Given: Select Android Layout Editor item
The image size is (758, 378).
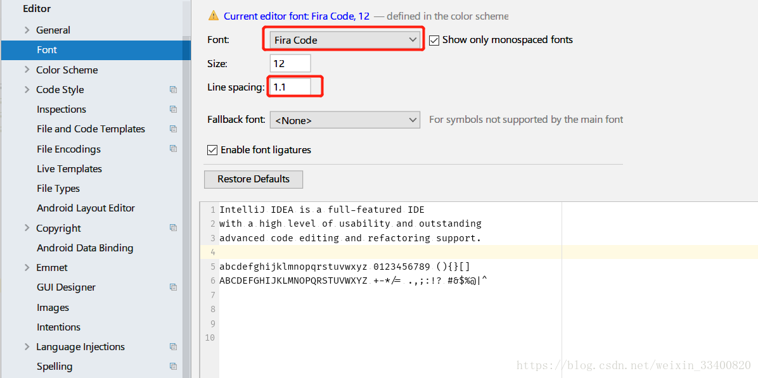Looking at the screenshot, I should 86,208.
